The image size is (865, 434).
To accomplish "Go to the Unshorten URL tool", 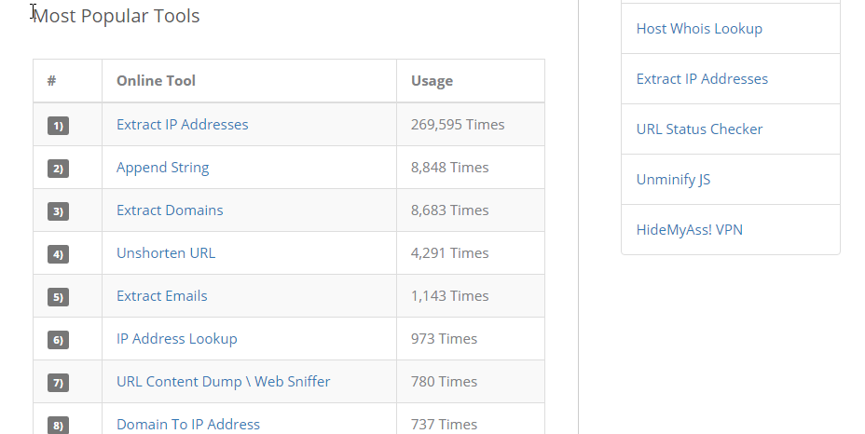I will coord(166,253).
